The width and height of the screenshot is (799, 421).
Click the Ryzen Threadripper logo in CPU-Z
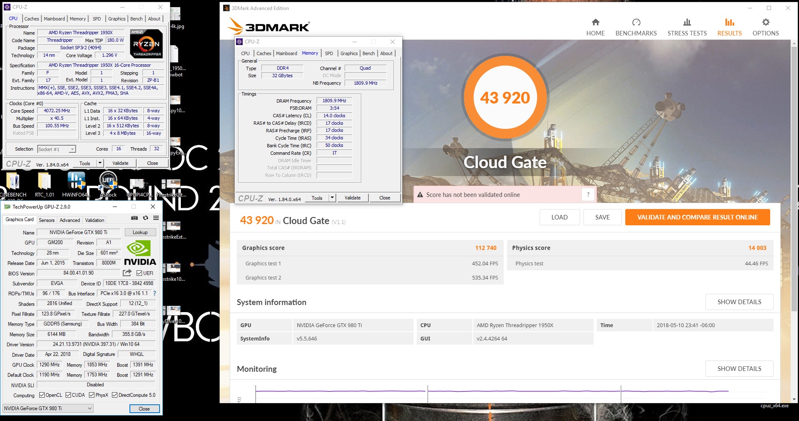click(146, 43)
